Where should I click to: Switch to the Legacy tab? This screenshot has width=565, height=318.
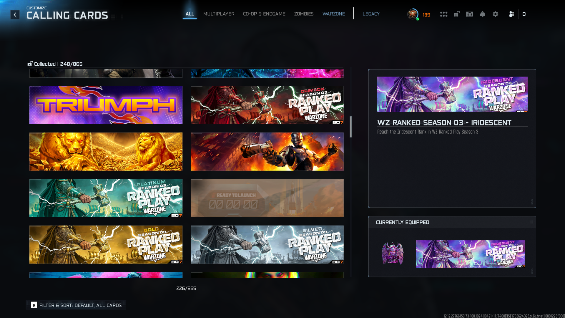(x=371, y=14)
